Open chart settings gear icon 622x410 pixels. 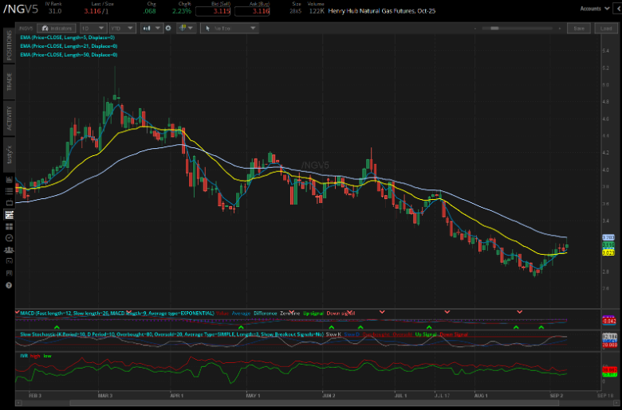click(170, 28)
